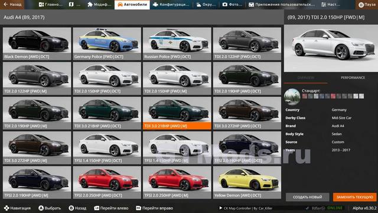This screenshot has width=378, height=213.
Task: Open the Окружение weather tab
Action: tap(206, 4)
